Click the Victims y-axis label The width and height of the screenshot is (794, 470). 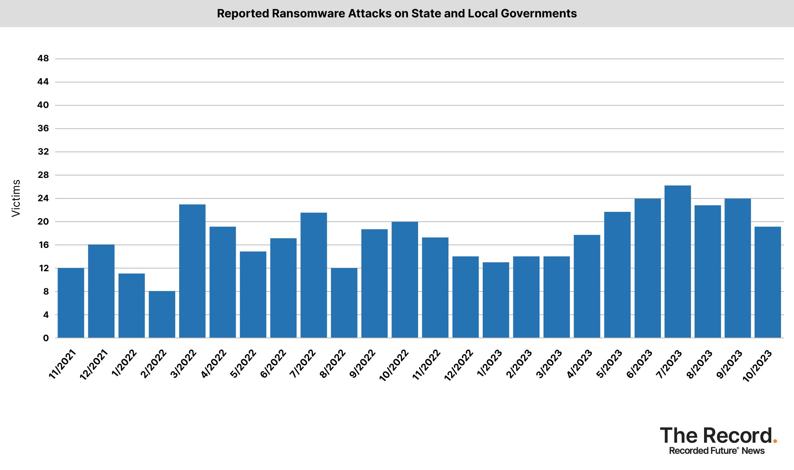pos(16,198)
